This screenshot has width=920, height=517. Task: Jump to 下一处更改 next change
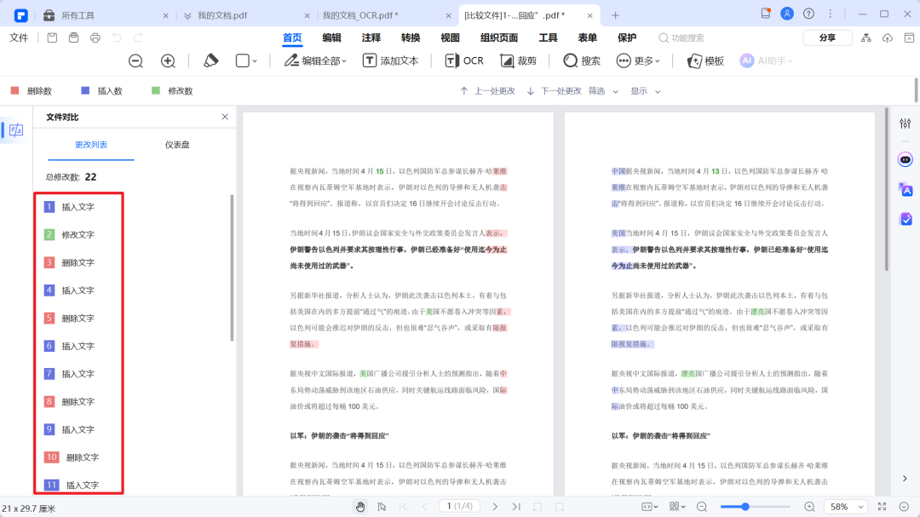554,91
